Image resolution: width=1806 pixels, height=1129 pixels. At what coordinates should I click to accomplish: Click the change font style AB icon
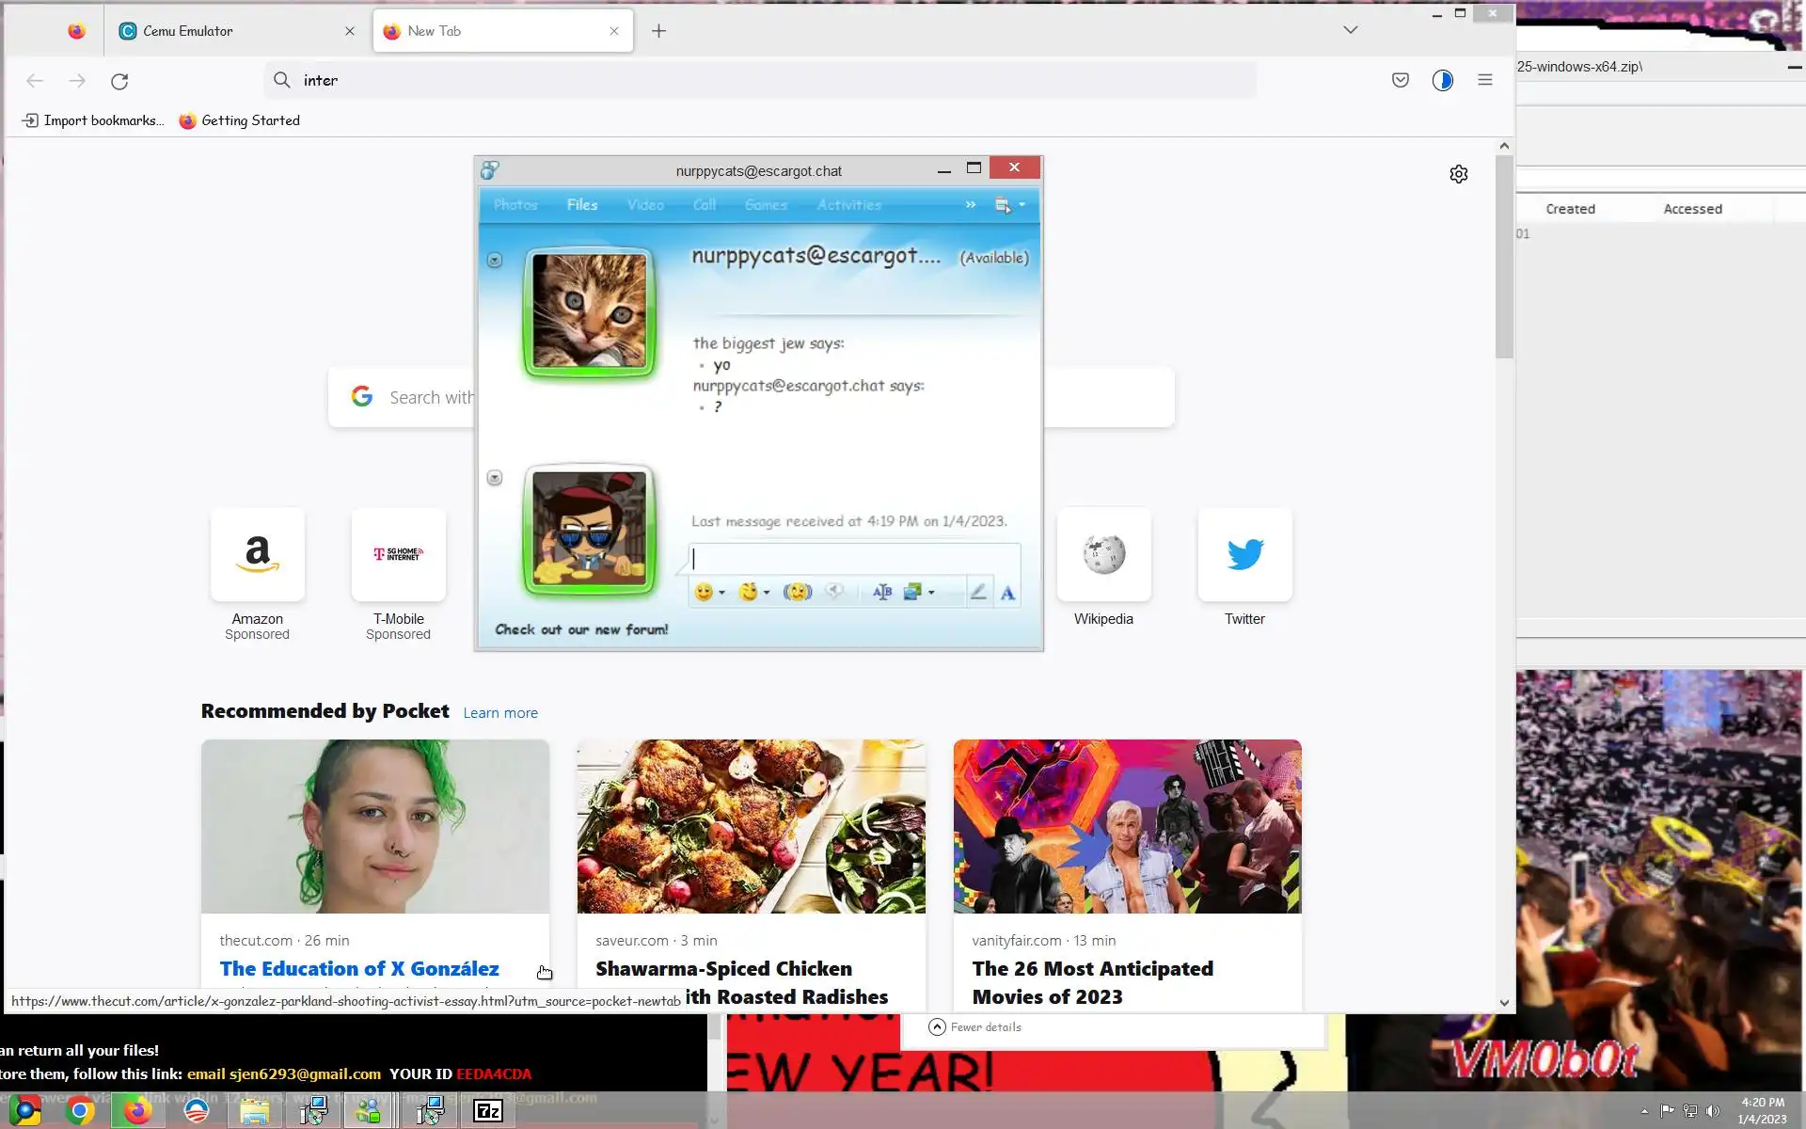click(881, 592)
